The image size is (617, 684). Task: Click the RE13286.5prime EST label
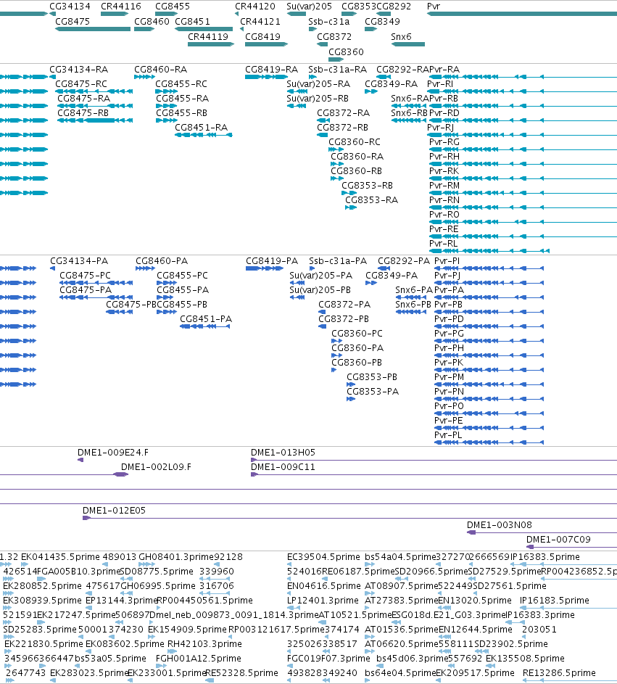click(559, 672)
